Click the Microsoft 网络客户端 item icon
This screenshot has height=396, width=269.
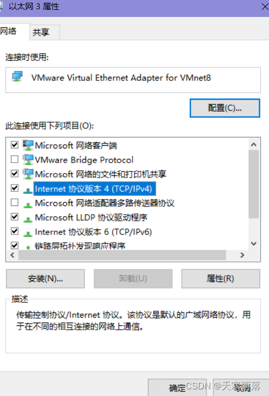(x=27, y=145)
